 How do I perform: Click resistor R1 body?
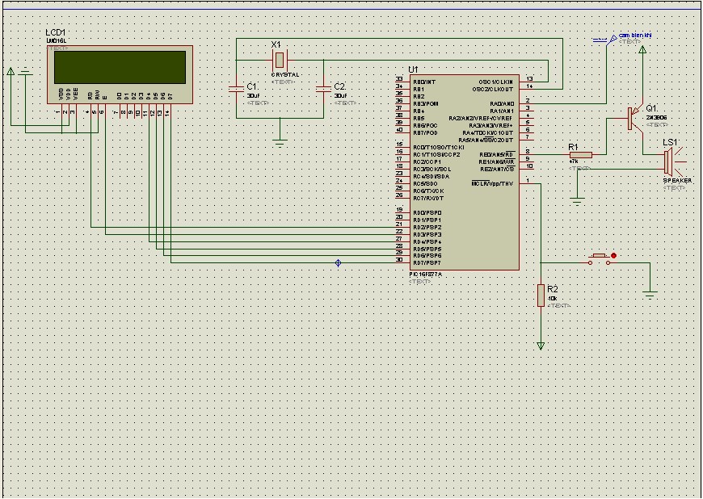580,154
